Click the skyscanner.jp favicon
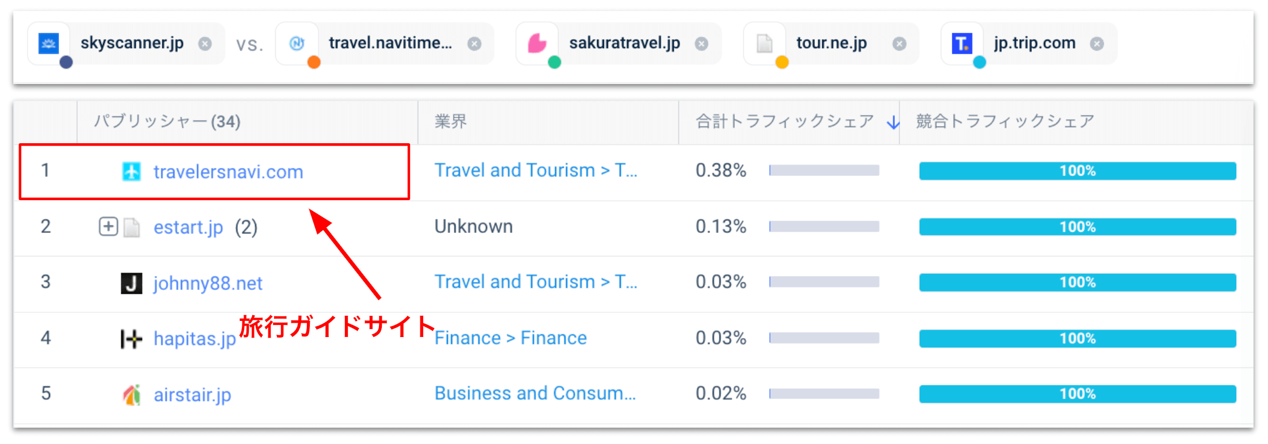This screenshot has height=444, width=1268. pyautogui.click(x=50, y=43)
